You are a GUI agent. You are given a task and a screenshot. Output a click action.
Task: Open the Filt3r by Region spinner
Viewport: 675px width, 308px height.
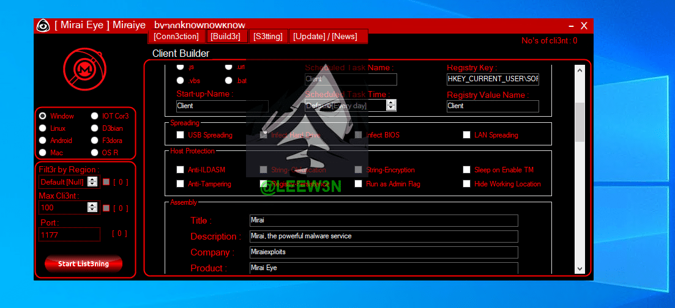tap(92, 182)
